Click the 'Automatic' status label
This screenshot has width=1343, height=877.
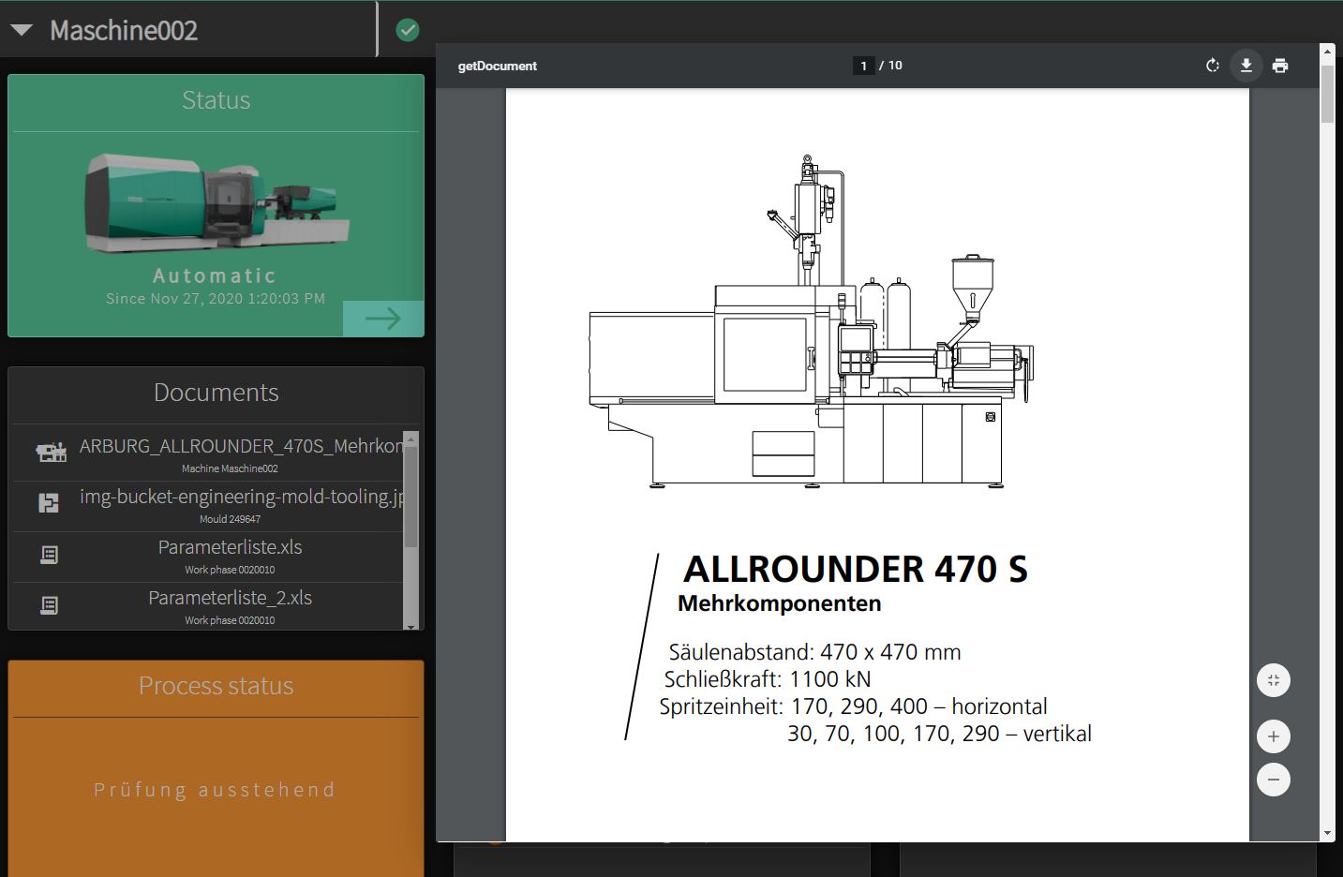215,275
